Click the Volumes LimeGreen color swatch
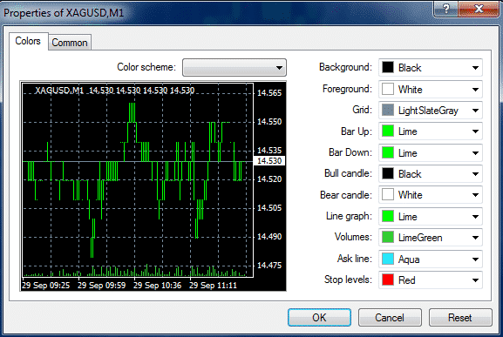Image resolution: width=503 pixels, height=337 pixels. [x=388, y=238]
